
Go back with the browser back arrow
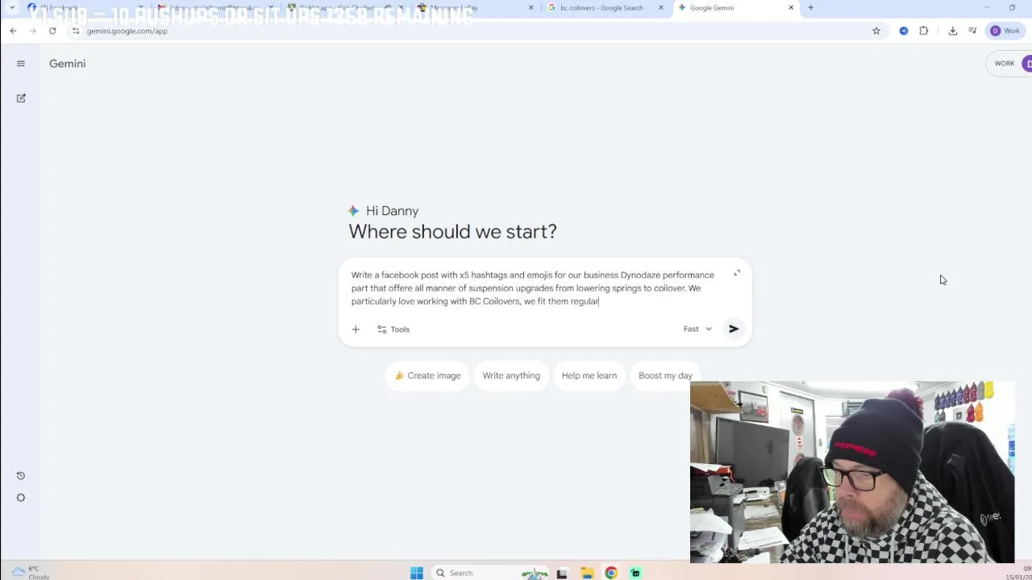13,31
